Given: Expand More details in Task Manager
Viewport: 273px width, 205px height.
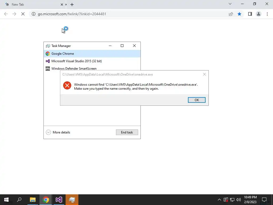Looking at the screenshot, I should tap(58, 132).
